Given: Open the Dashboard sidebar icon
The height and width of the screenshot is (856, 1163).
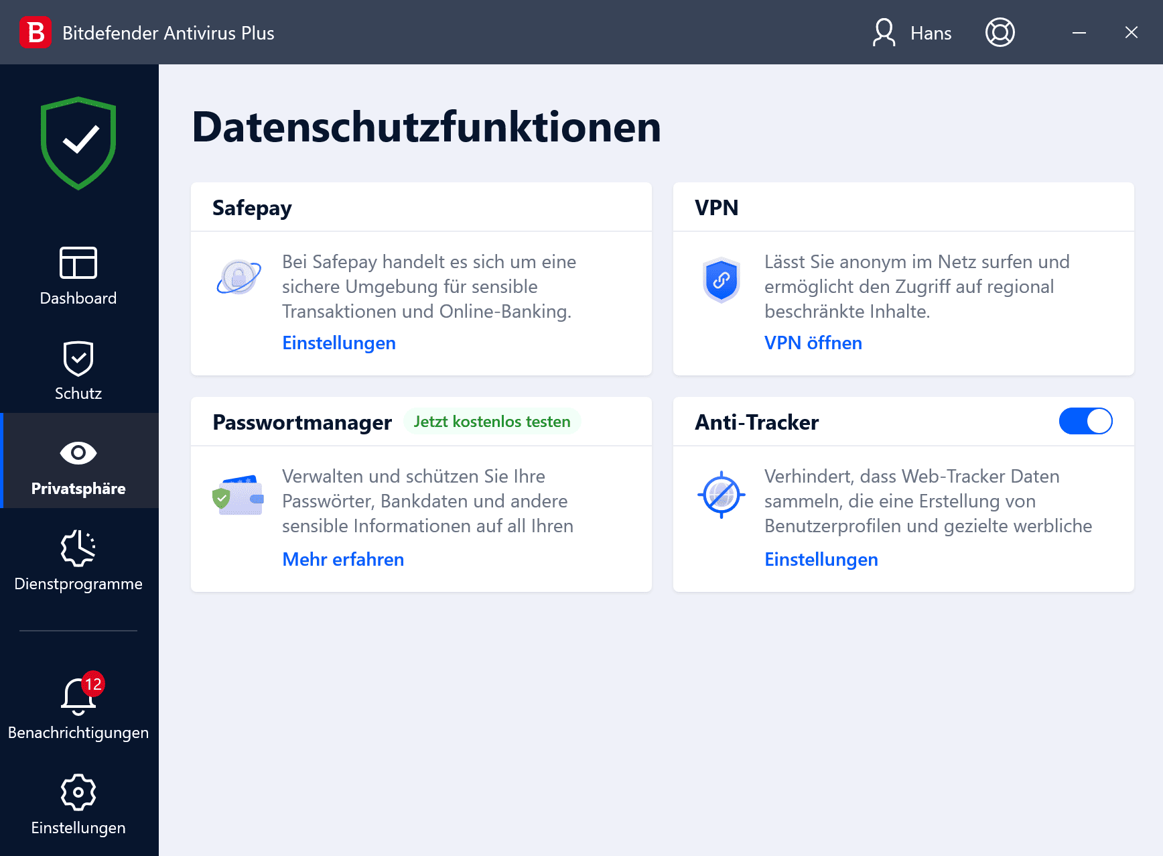Looking at the screenshot, I should tap(78, 262).
